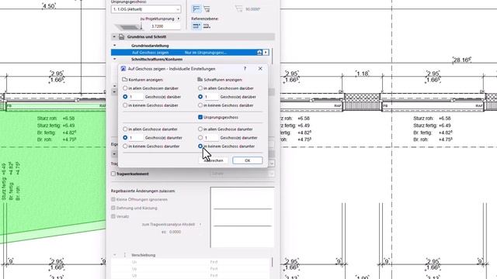
Task: Edit Konturen stories-above number field
Action: point(136,97)
